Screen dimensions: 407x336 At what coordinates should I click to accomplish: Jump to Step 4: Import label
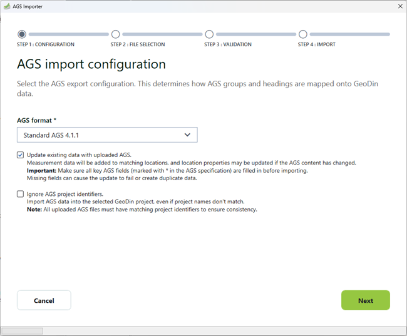(x=317, y=45)
